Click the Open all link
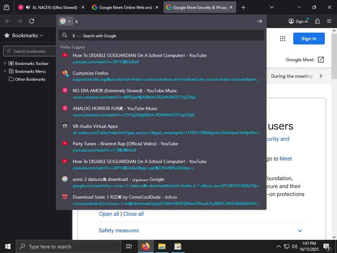 coord(109,214)
